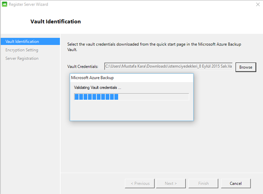Click the Finish button
The height and width of the screenshot is (194, 263).
pyautogui.click(x=203, y=184)
